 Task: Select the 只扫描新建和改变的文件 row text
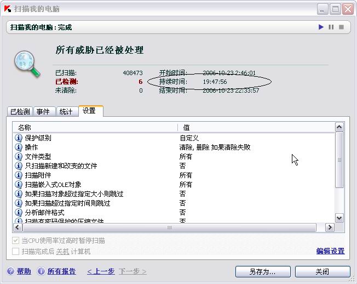coord(61,166)
